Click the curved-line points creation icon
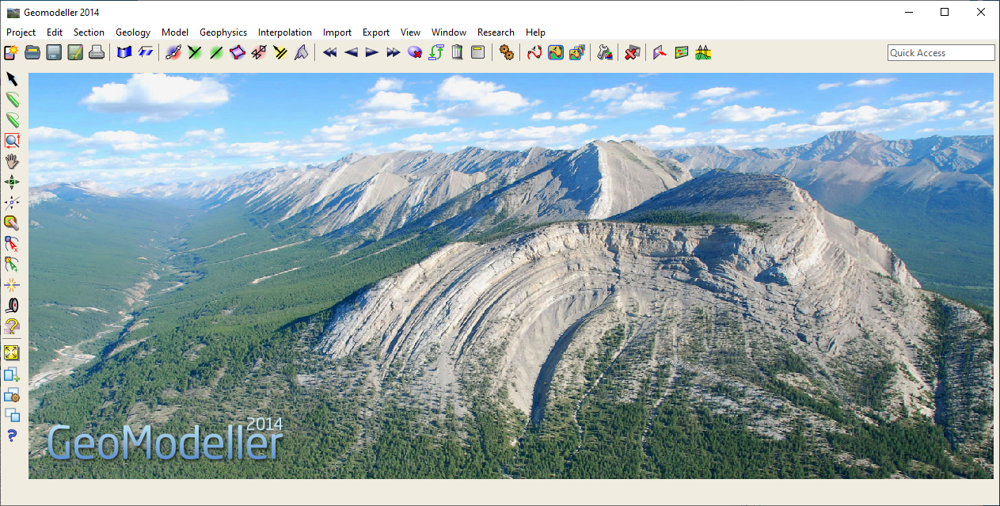The width and height of the screenshot is (1000, 506). tap(173, 53)
